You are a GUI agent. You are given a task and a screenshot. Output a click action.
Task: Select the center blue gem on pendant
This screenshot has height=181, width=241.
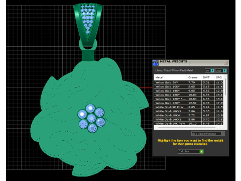click(x=91, y=118)
